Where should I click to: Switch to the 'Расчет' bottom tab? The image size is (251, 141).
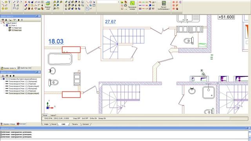pyautogui.click(x=54, y=124)
